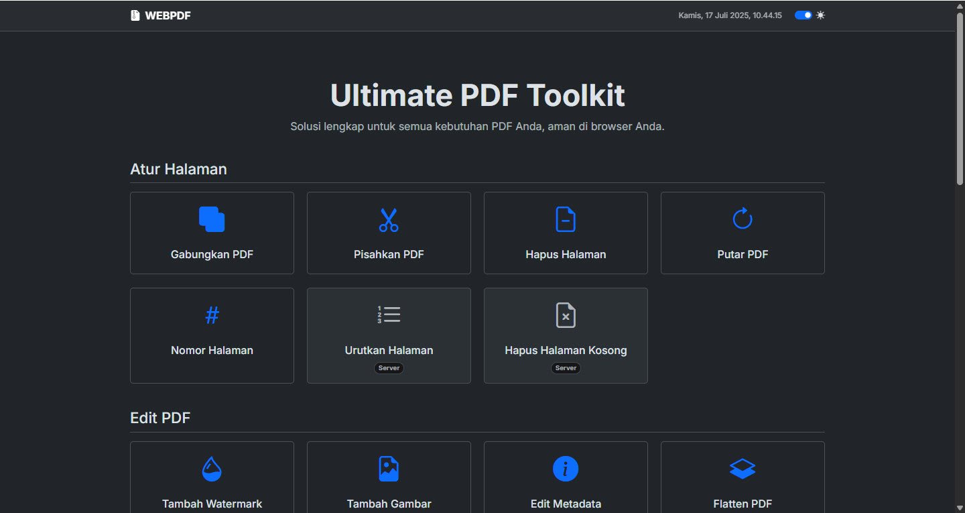Select the Hapus Halaman label
The width and height of the screenshot is (965, 513).
[566, 254]
